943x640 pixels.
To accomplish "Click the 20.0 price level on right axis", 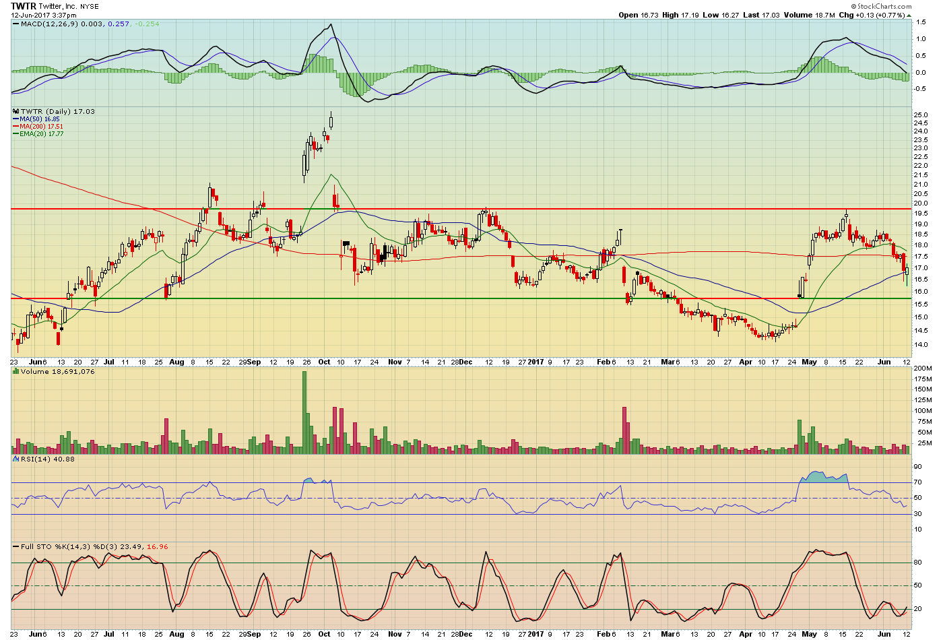I will pos(920,203).
